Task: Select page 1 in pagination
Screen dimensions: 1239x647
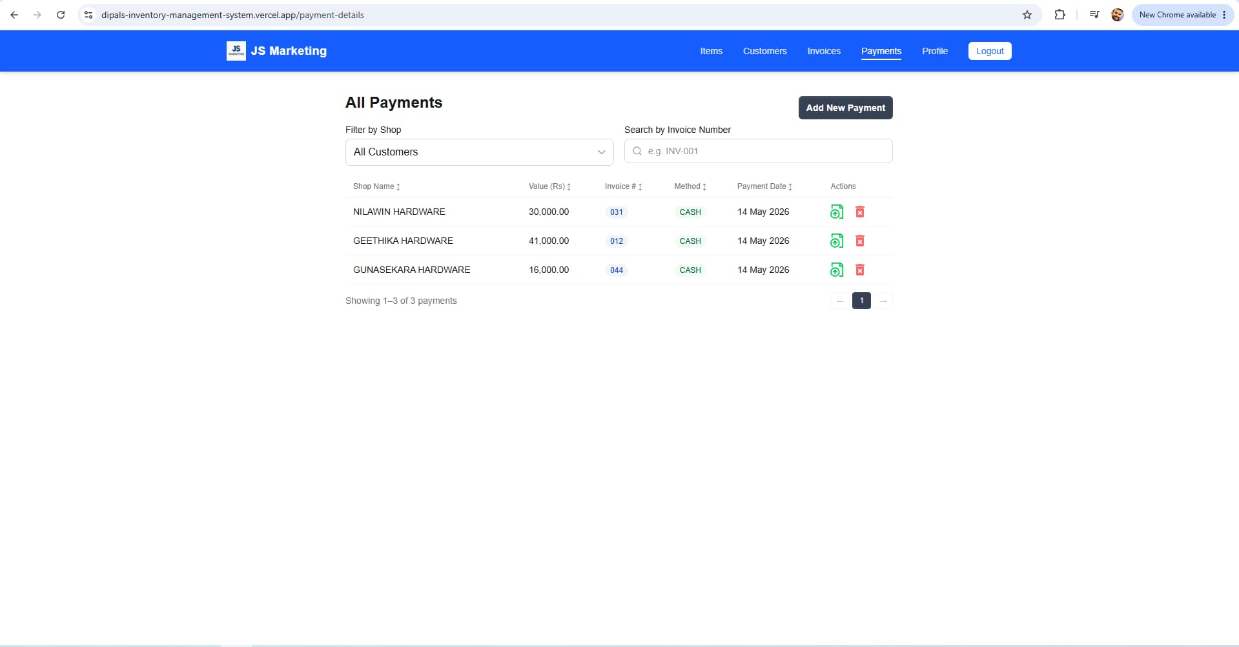Action: click(x=861, y=301)
